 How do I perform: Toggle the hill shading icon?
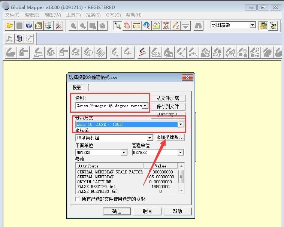(263, 25)
